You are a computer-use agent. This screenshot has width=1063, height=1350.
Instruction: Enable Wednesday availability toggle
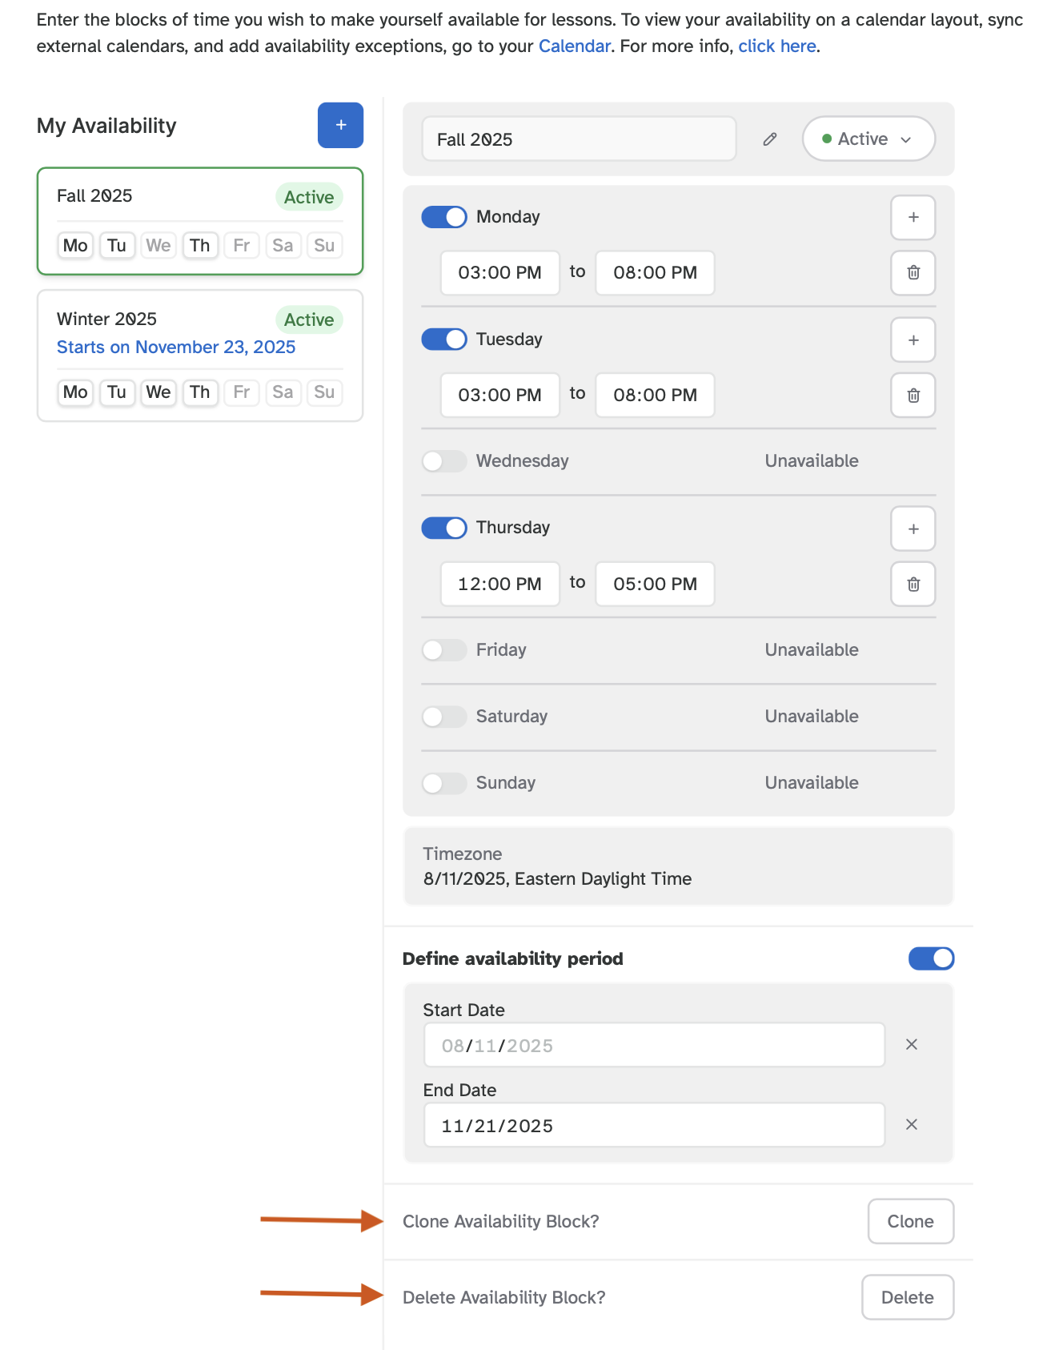(444, 461)
